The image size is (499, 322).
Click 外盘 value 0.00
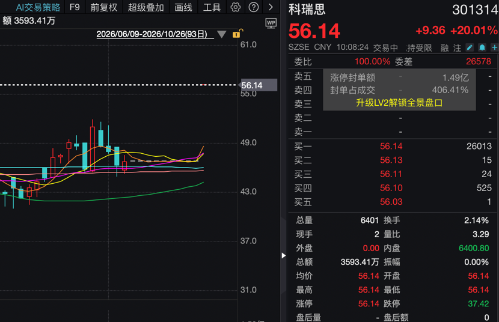pos(371,248)
